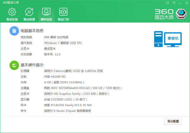Click the 360驱动大师 logo disk icon
The image size is (190, 133).
[181, 14]
